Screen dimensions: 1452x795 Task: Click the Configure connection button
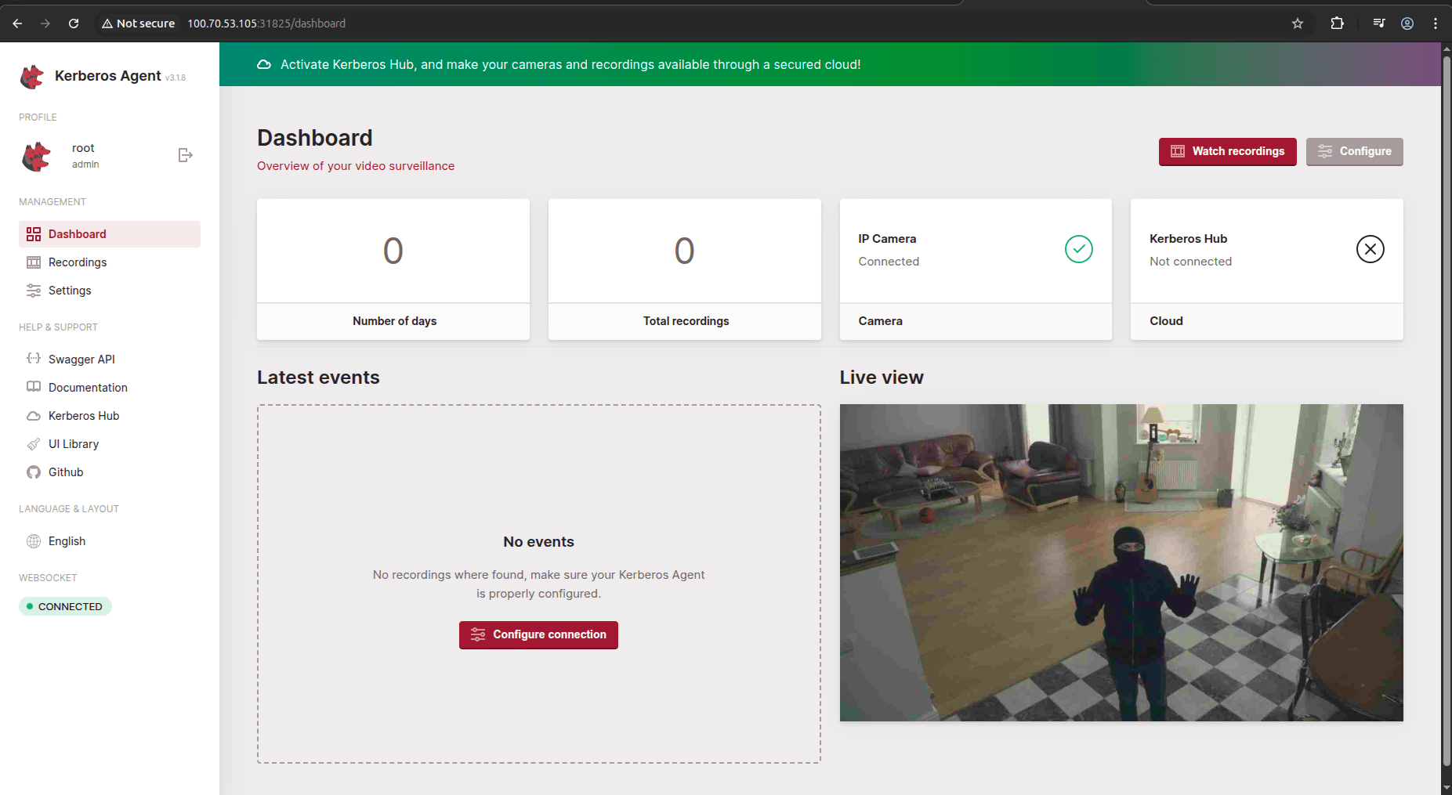click(538, 634)
